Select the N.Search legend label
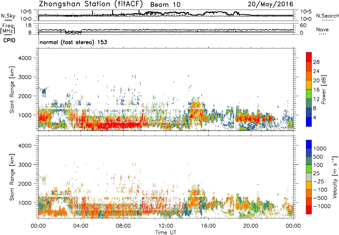The image size is (339, 235). (327, 16)
